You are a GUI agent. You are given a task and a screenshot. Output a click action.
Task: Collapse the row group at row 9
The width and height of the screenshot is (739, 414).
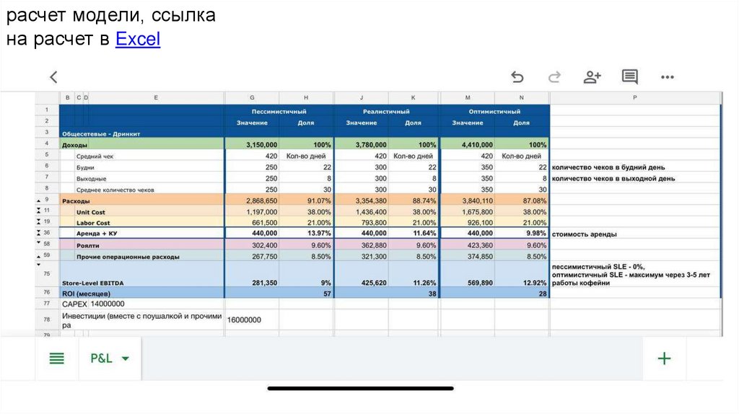coord(39,201)
